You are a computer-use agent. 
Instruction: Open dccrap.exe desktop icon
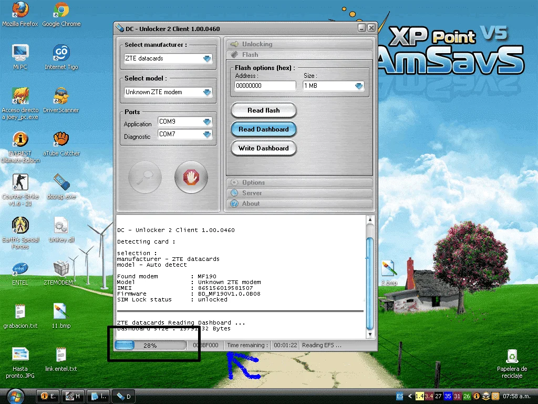pyautogui.click(x=61, y=187)
